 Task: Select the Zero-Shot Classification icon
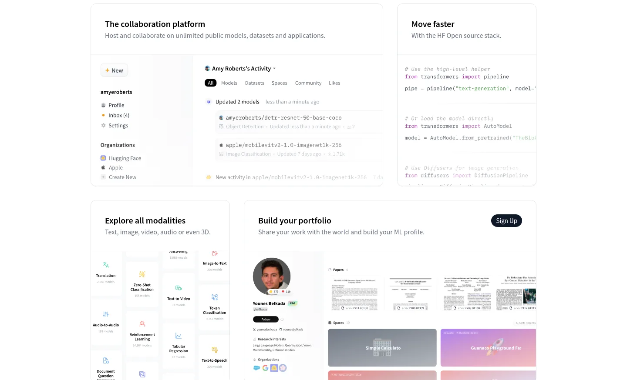142,274
